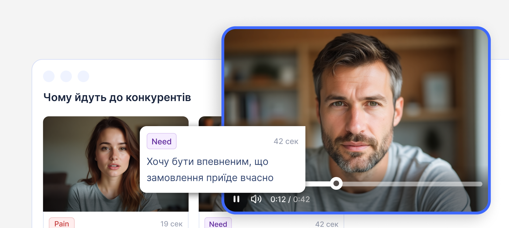Click the Need tag below the second clip

click(218, 223)
